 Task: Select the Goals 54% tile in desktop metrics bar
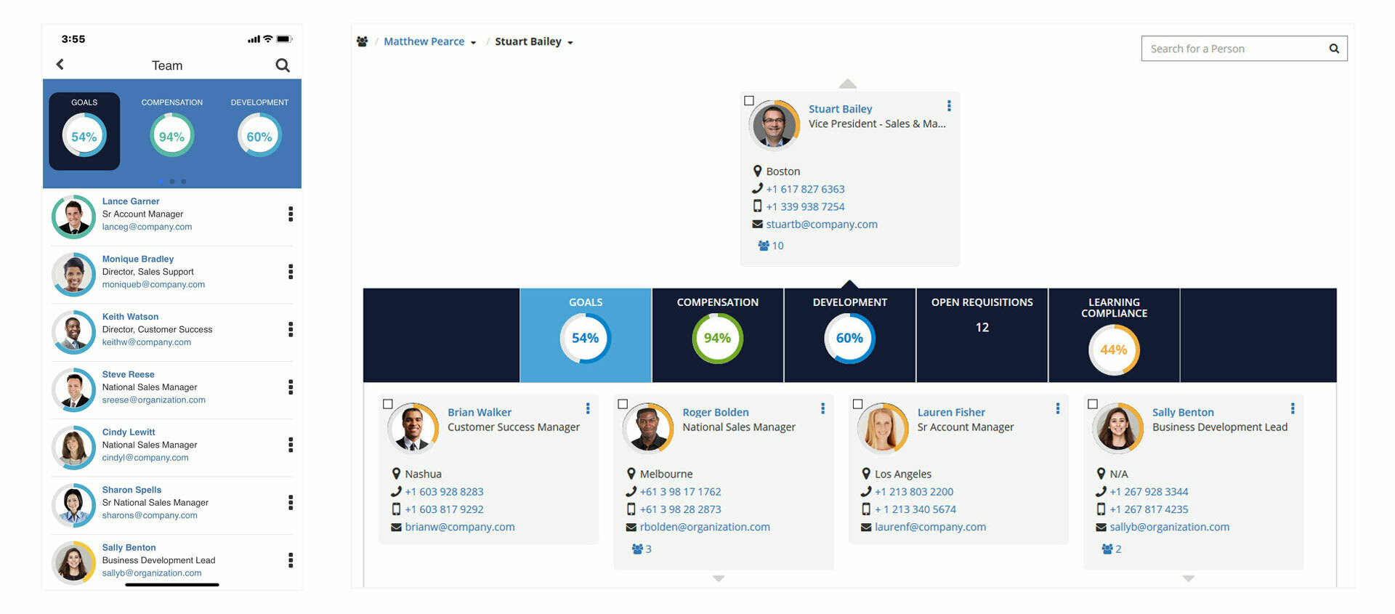click(586, 335)
